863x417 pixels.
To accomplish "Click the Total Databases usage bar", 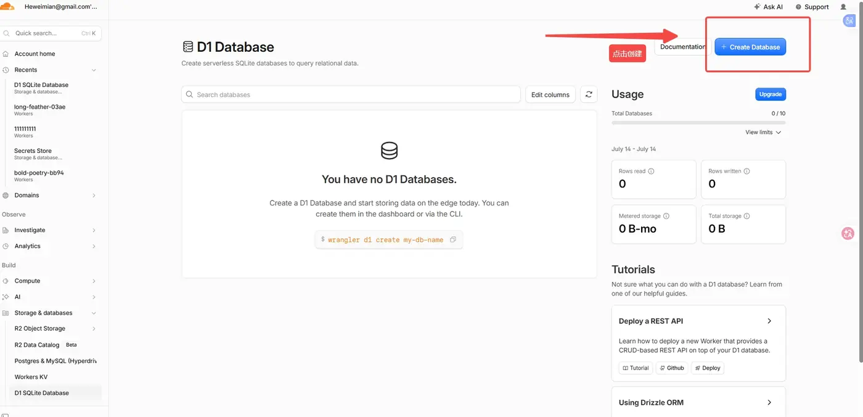I will [x=698, y=123].
